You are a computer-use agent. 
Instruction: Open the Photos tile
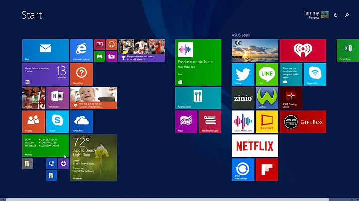point(34,98)
